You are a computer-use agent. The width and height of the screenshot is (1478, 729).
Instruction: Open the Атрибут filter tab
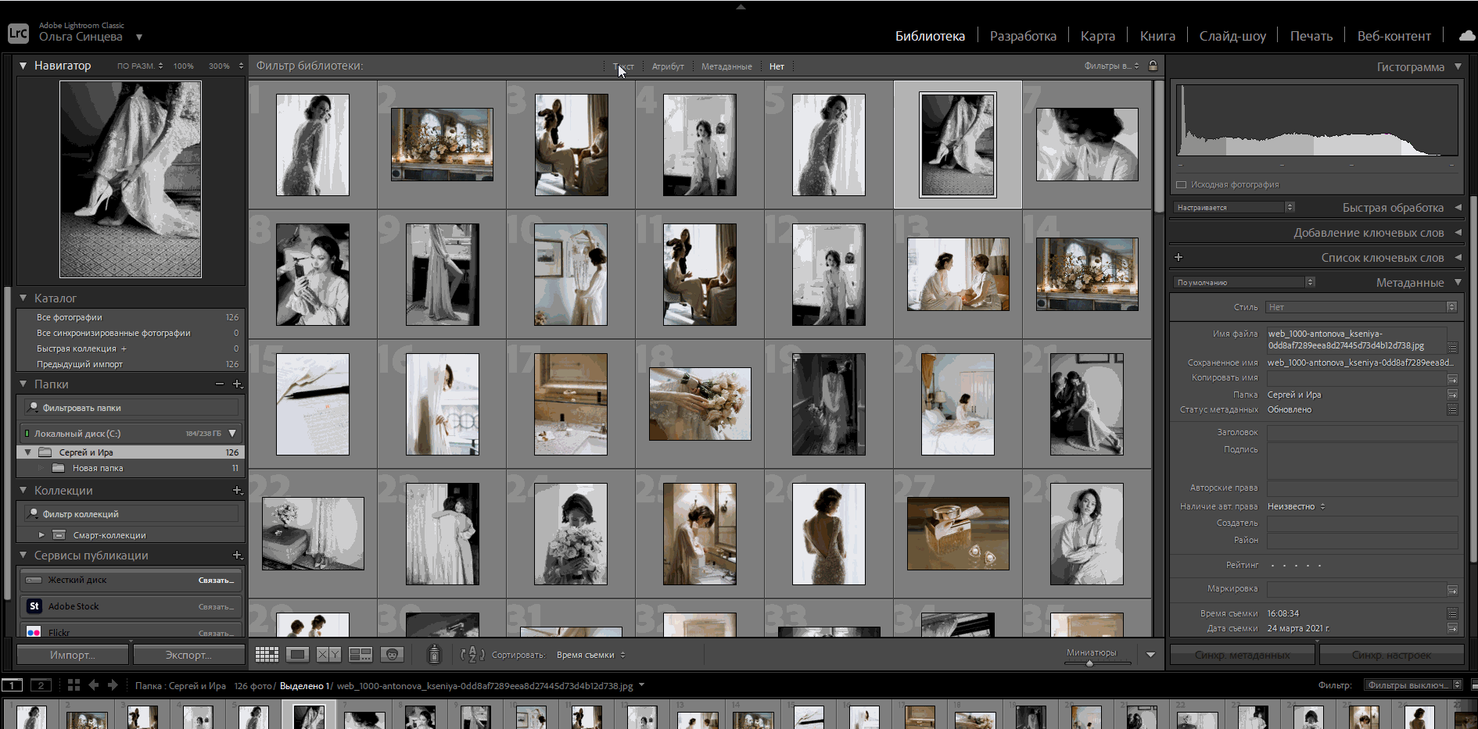(668, 66)
